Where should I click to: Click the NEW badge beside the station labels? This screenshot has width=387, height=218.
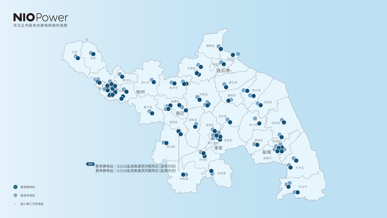point(90,164)
